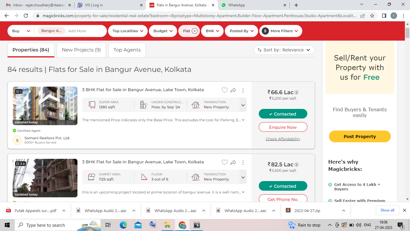Open the Buy dropdown
Image resolution: width=410 pixels, height=231 pixels.
(x=21, y=31)
